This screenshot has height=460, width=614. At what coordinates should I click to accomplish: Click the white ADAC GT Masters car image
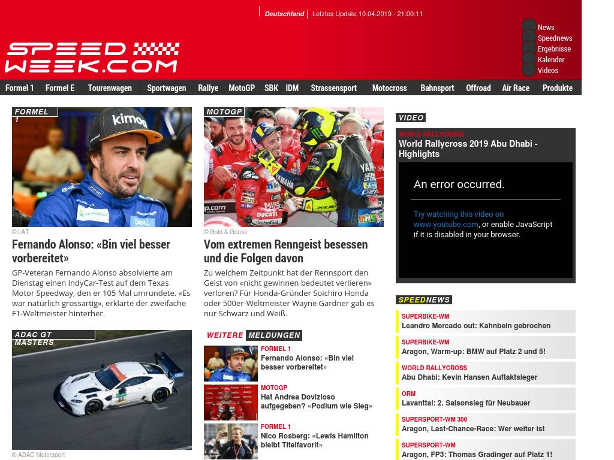tap(102, 389)
